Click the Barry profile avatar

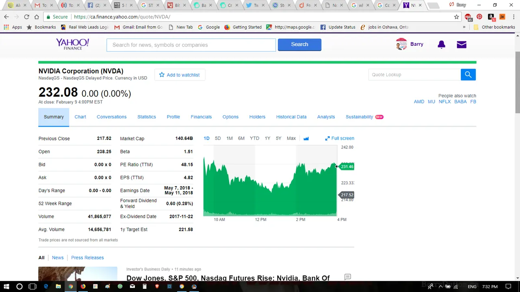[x=401, y=44]
